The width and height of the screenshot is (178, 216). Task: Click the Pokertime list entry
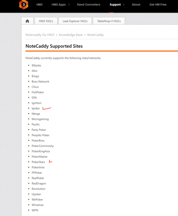click(38, 167)
